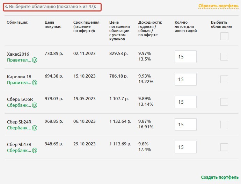Enable the Сбер Sb24R bond checkbox

pos(224,125)
